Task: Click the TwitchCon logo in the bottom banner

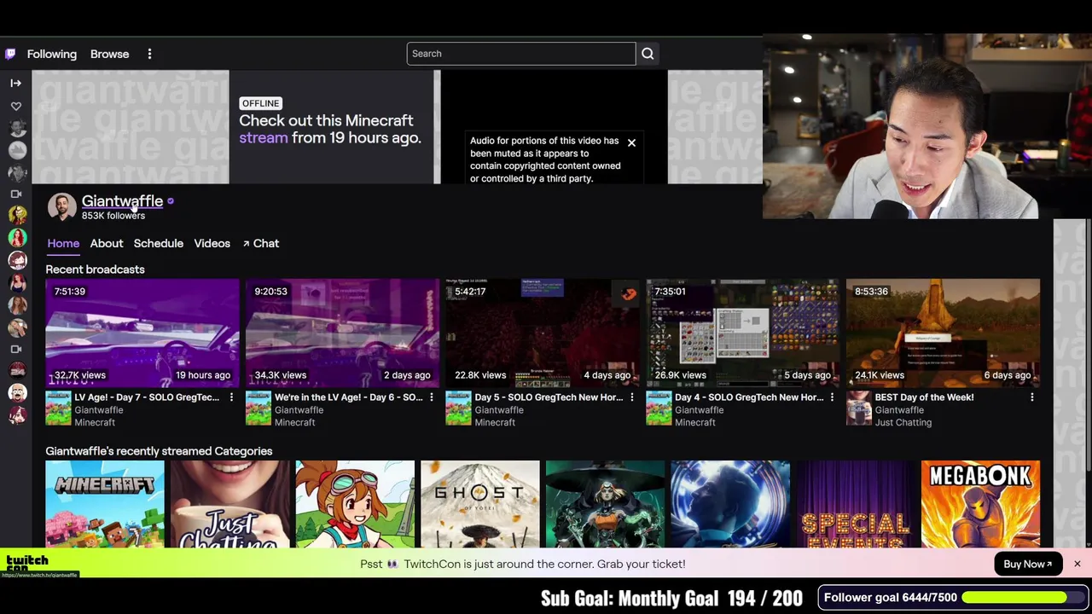Action: click(x=27, y=564)
